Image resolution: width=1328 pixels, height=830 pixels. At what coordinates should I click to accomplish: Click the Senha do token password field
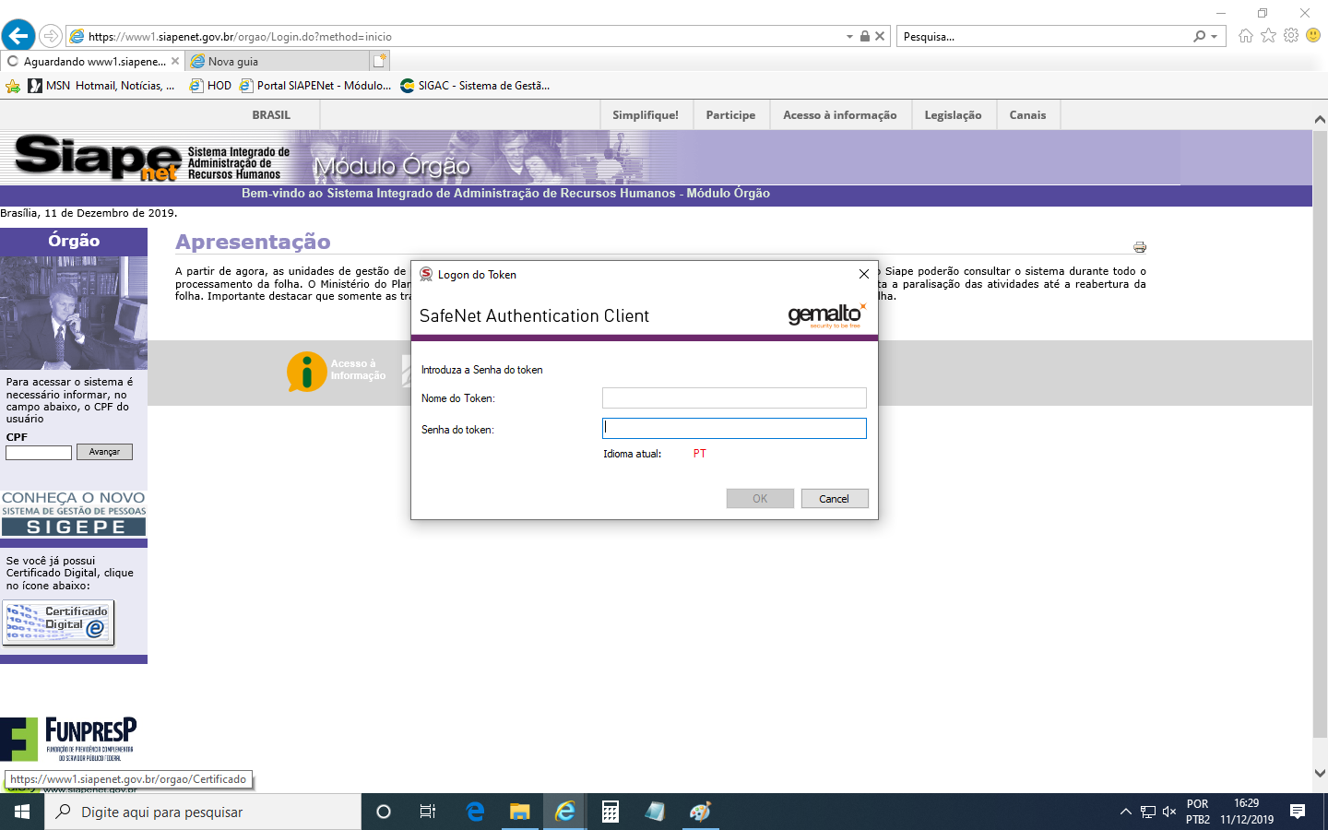[734, 429]
